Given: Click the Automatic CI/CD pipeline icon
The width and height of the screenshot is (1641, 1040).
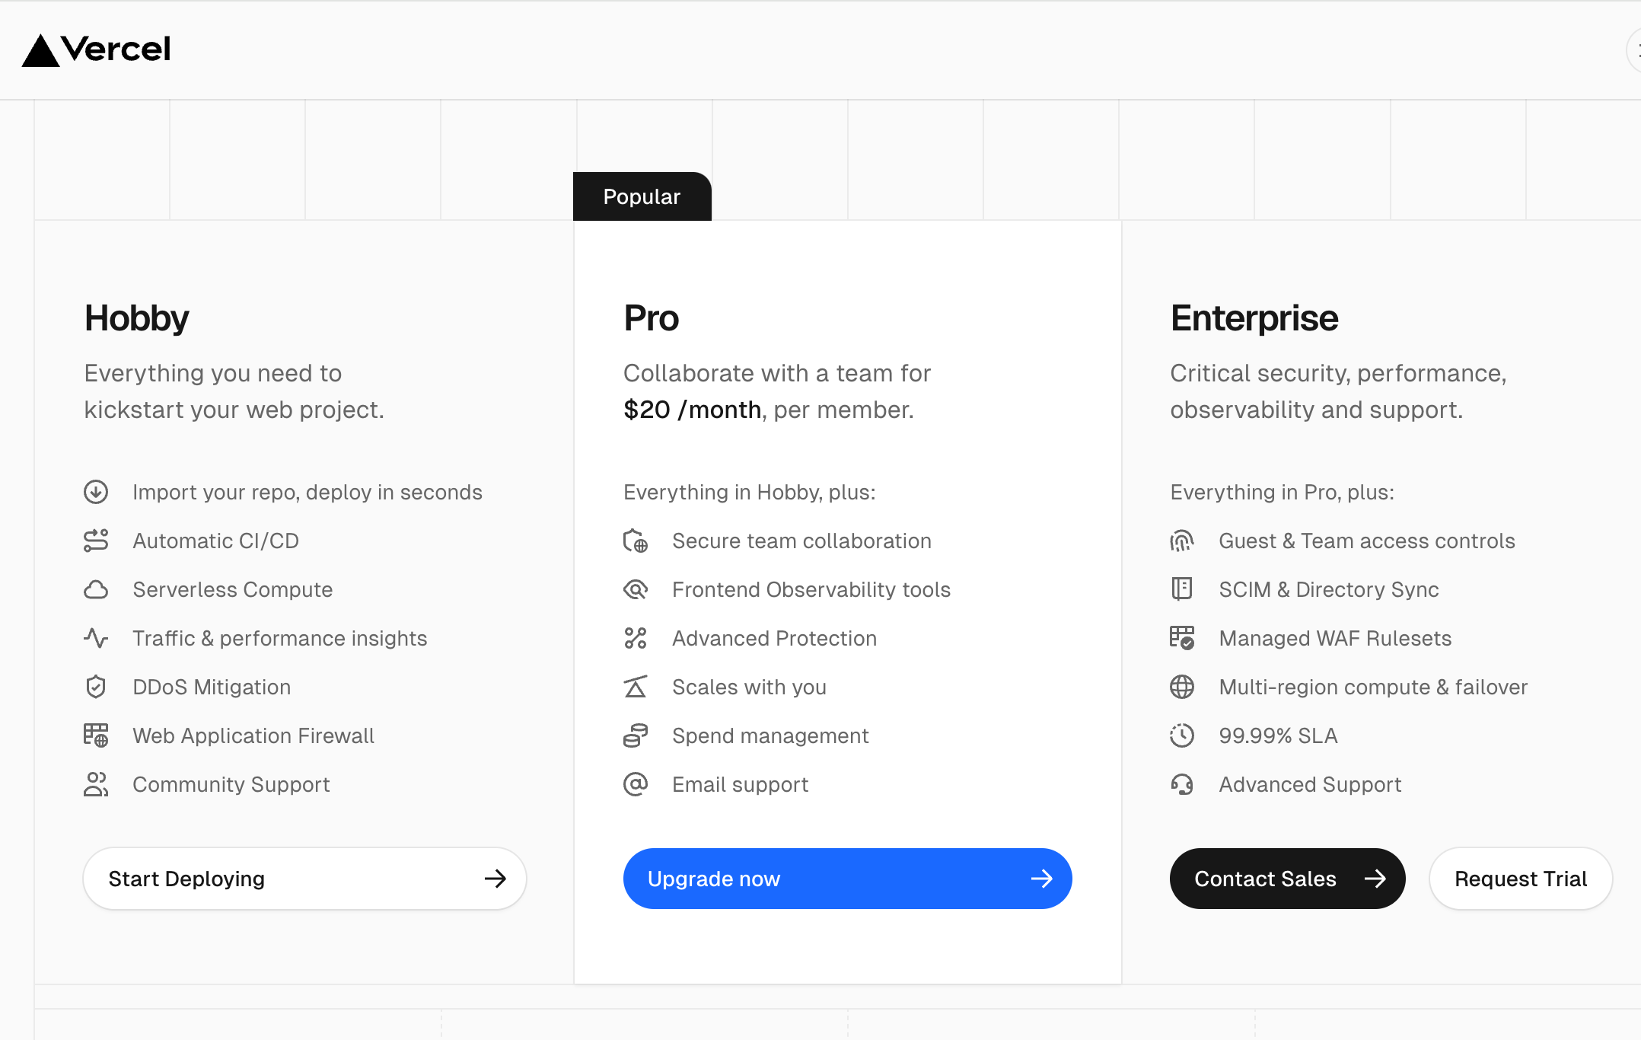Looking at the screenshot, I should pos(96,541).
